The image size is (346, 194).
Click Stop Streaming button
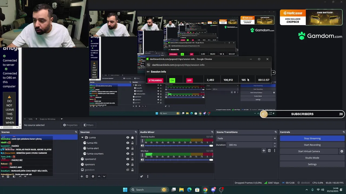pos(312,138)
